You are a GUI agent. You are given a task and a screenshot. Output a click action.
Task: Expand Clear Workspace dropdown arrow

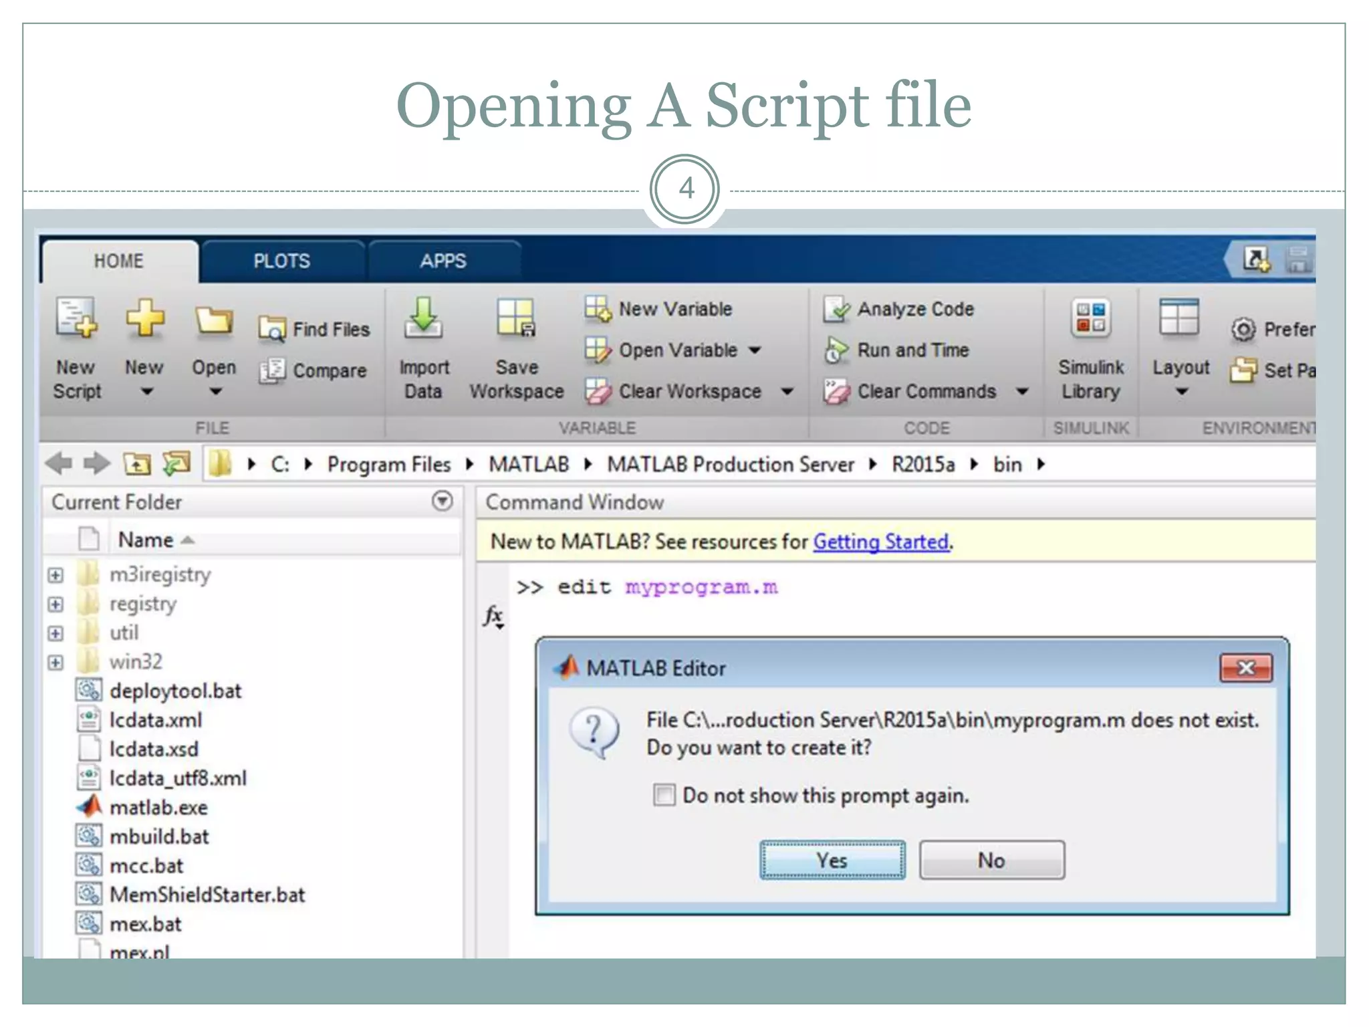787,391
